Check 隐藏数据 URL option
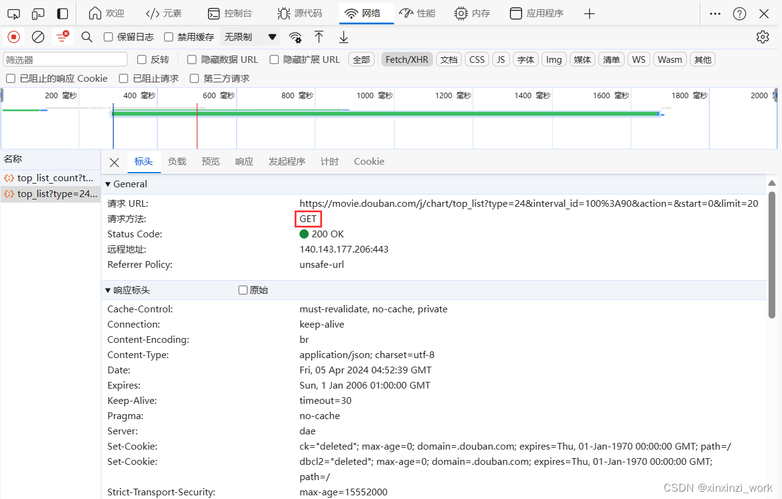This screenshot has width=782, height=499. point(192,59)
